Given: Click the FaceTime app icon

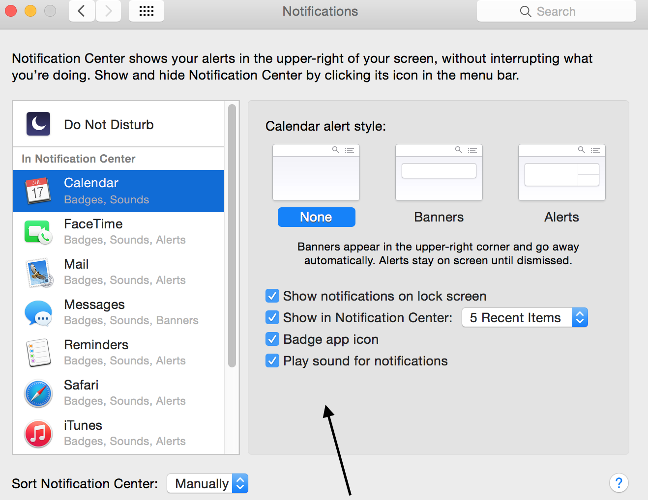Looking at the screenshot, I should tap(38, 232).
